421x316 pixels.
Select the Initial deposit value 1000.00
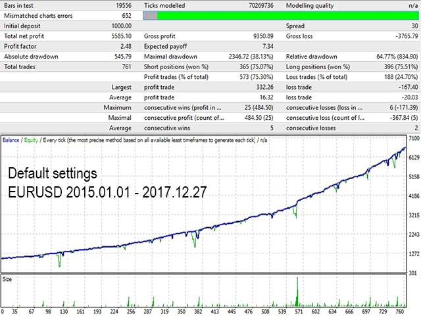(x=121, y=26)
